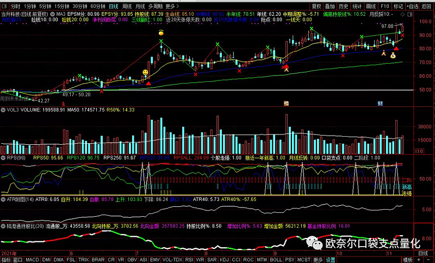Open the 更多 indicators list in the bottom bar
Screen dimensions: 435x263
pyautogui.click(x=318, y=260)
